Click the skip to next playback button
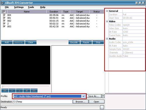The height and width of the screenshot is (110, 146). (34, 91)
